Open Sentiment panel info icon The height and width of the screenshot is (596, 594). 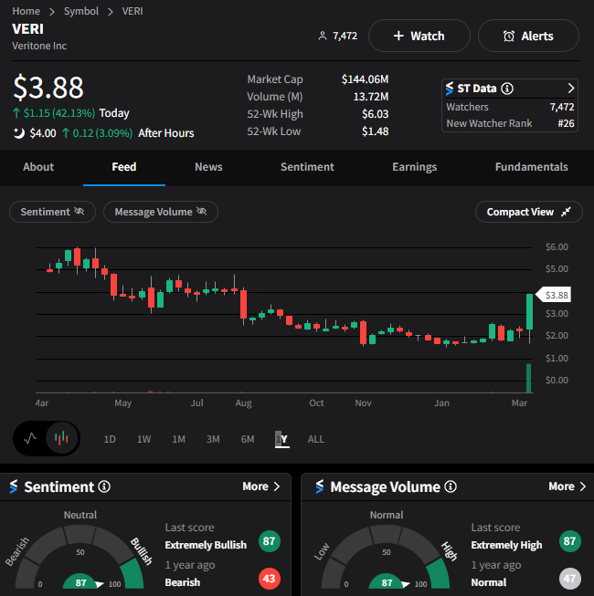pos(104,486)
